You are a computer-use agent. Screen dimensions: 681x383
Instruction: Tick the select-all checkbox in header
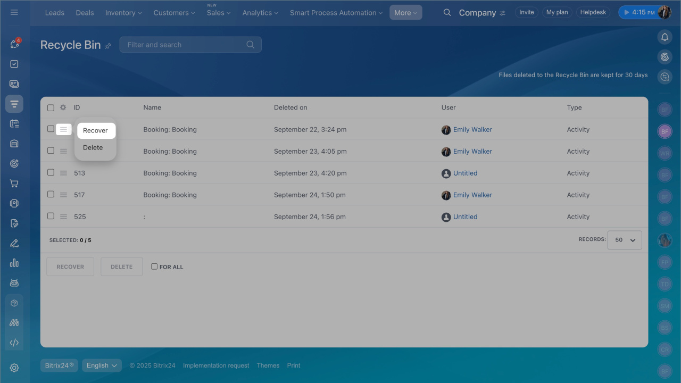pyautogui.click(x=51, y=107)
